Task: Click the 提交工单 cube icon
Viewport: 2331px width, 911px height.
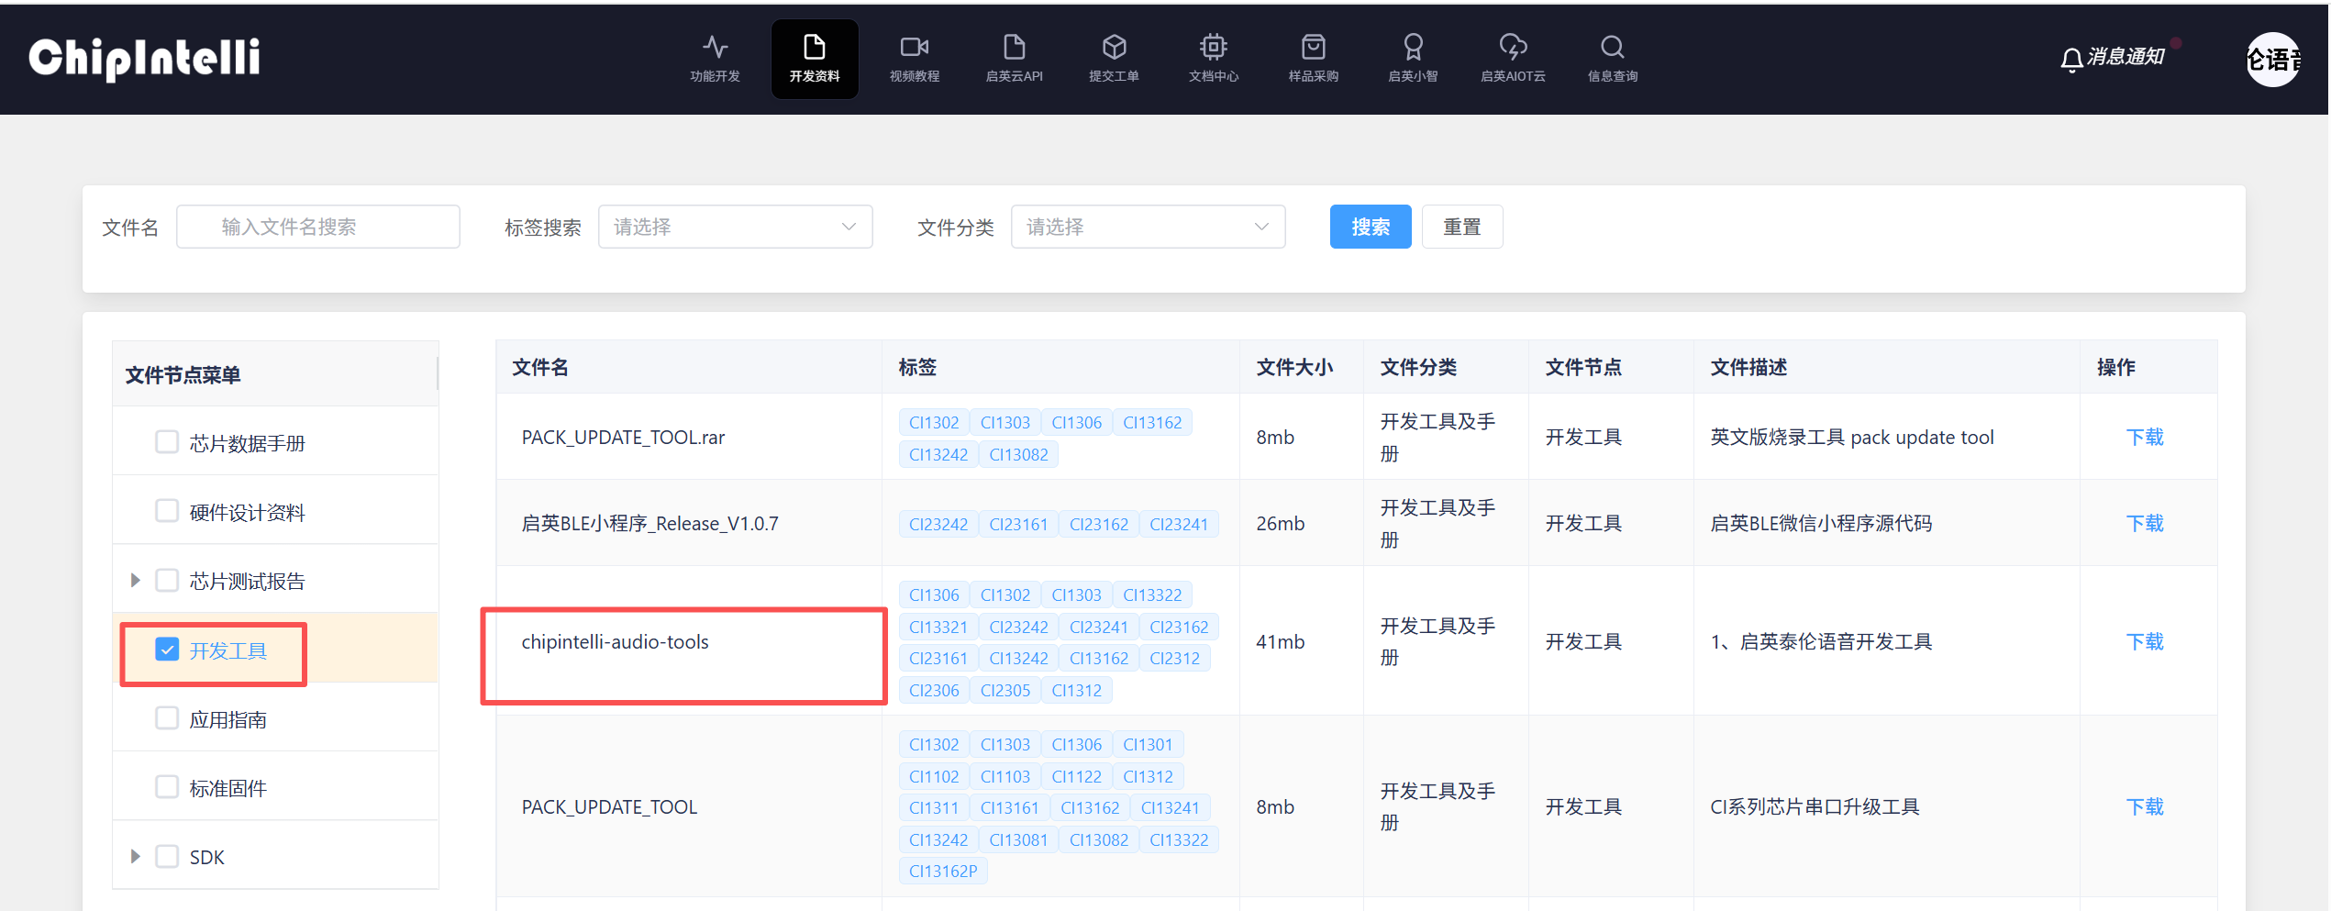Action: click(x=1114, y=47)
